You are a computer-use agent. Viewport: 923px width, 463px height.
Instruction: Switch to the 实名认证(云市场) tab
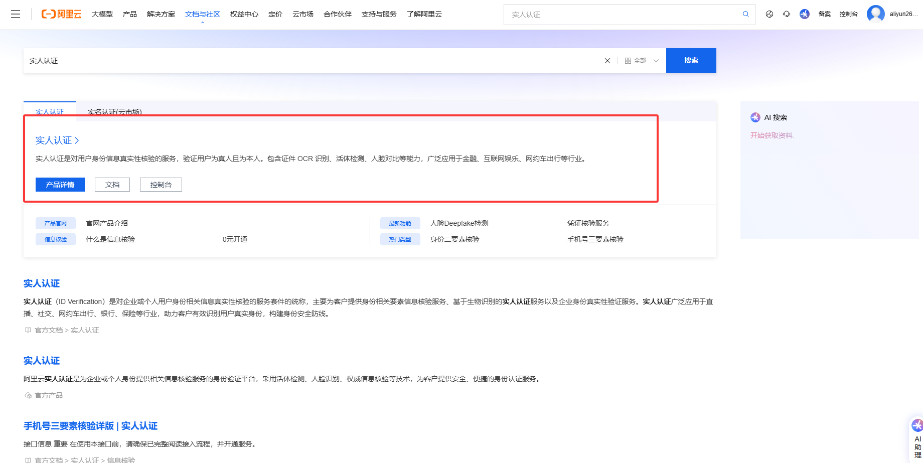[x=115, y=112]
